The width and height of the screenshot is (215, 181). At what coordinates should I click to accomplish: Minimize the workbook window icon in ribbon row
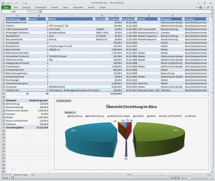[x=204, y=8]
